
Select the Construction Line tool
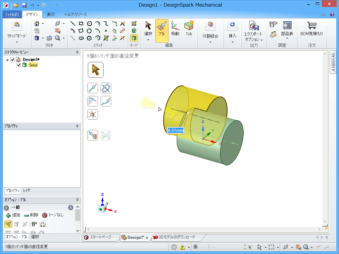pyautogui.click(x=73, y=38)
